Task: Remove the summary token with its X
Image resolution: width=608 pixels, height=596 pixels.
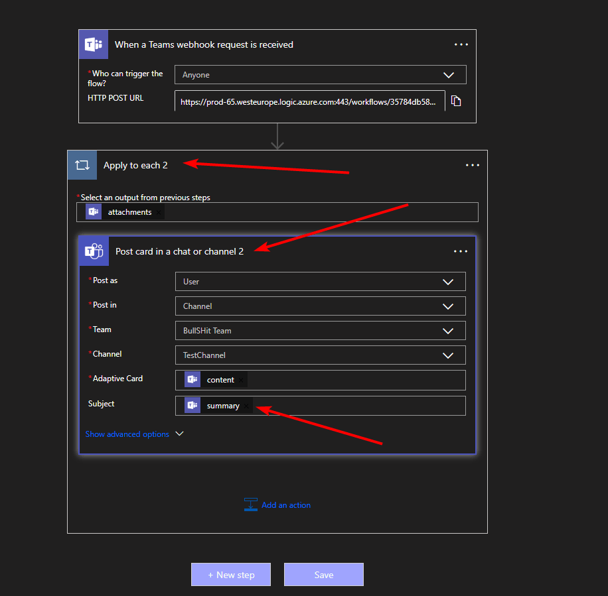Action: pyautogui.click(x=246, y=406)
